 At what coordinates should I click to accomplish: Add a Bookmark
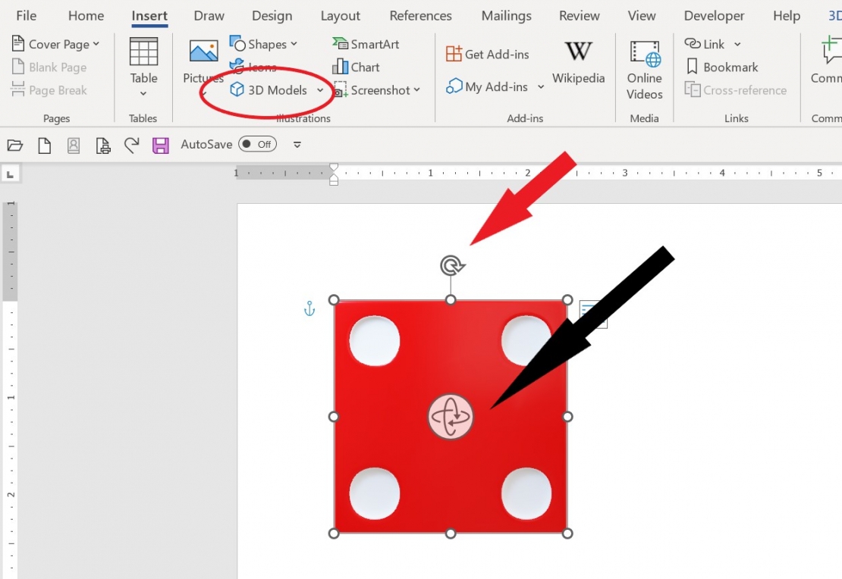(x=721, y=67)
